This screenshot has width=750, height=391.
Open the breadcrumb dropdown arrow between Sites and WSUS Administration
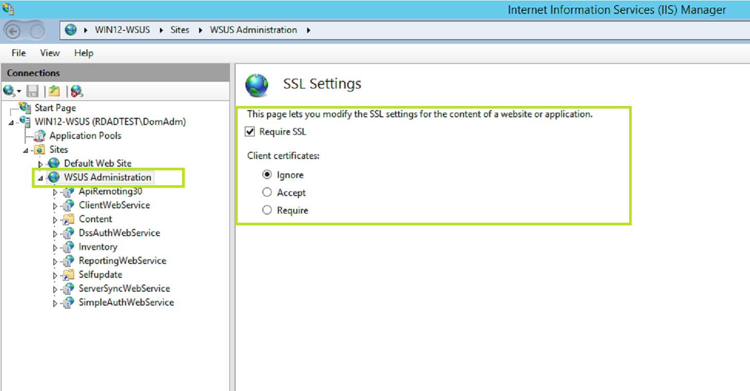click(x=200, y=30)
